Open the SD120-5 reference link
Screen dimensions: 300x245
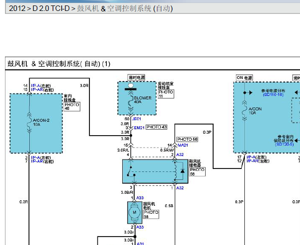284,144
